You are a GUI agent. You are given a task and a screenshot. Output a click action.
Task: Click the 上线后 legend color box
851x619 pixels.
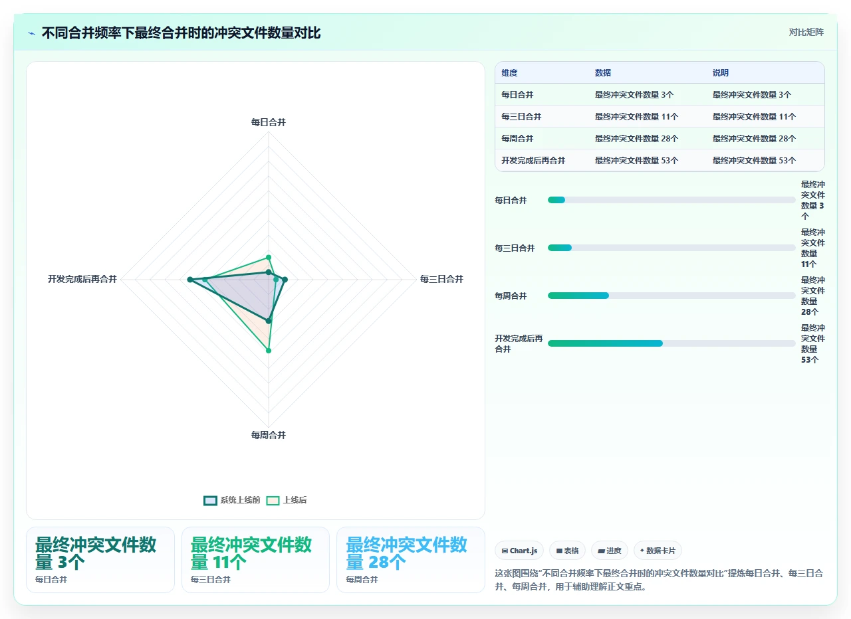pyautogui.click(x=273, y=500)
